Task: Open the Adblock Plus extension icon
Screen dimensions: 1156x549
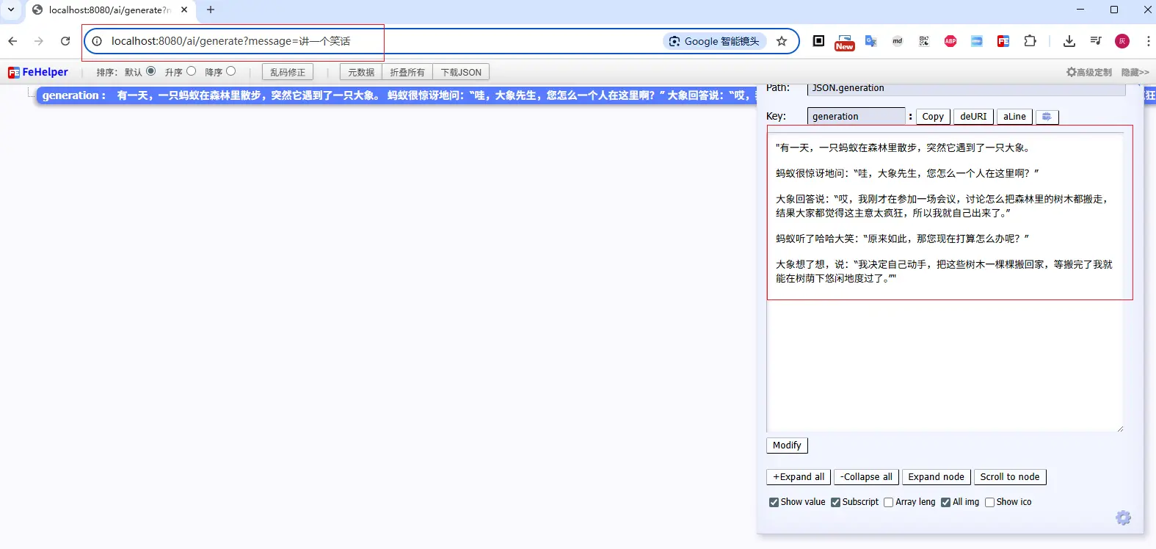Action: pos(950,41)
